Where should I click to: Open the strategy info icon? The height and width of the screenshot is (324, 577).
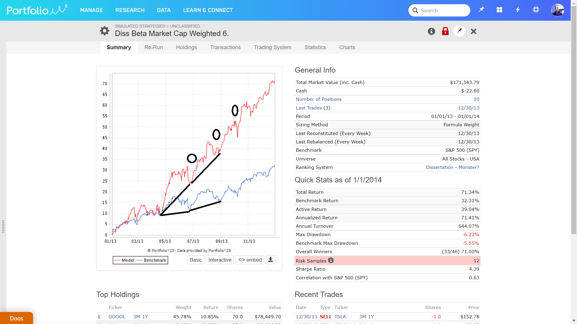click(432, 31)
